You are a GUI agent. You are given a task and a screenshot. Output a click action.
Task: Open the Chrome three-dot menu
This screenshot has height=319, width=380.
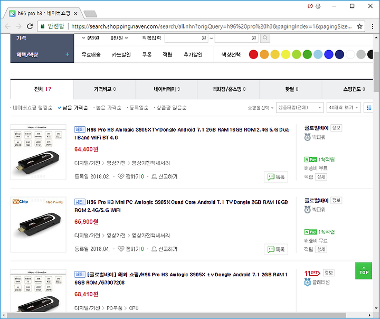coord(373,26)
